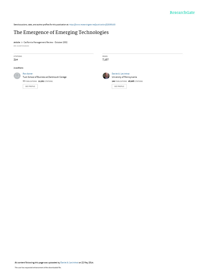Open Ron Adner's author name link
This screenshot has width=205, height=274.
pos(28,74)
